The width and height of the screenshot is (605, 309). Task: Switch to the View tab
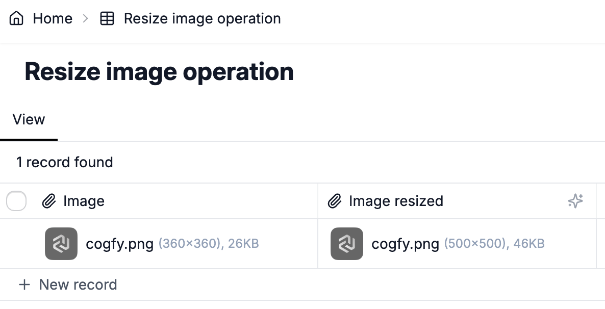[29, 120]
